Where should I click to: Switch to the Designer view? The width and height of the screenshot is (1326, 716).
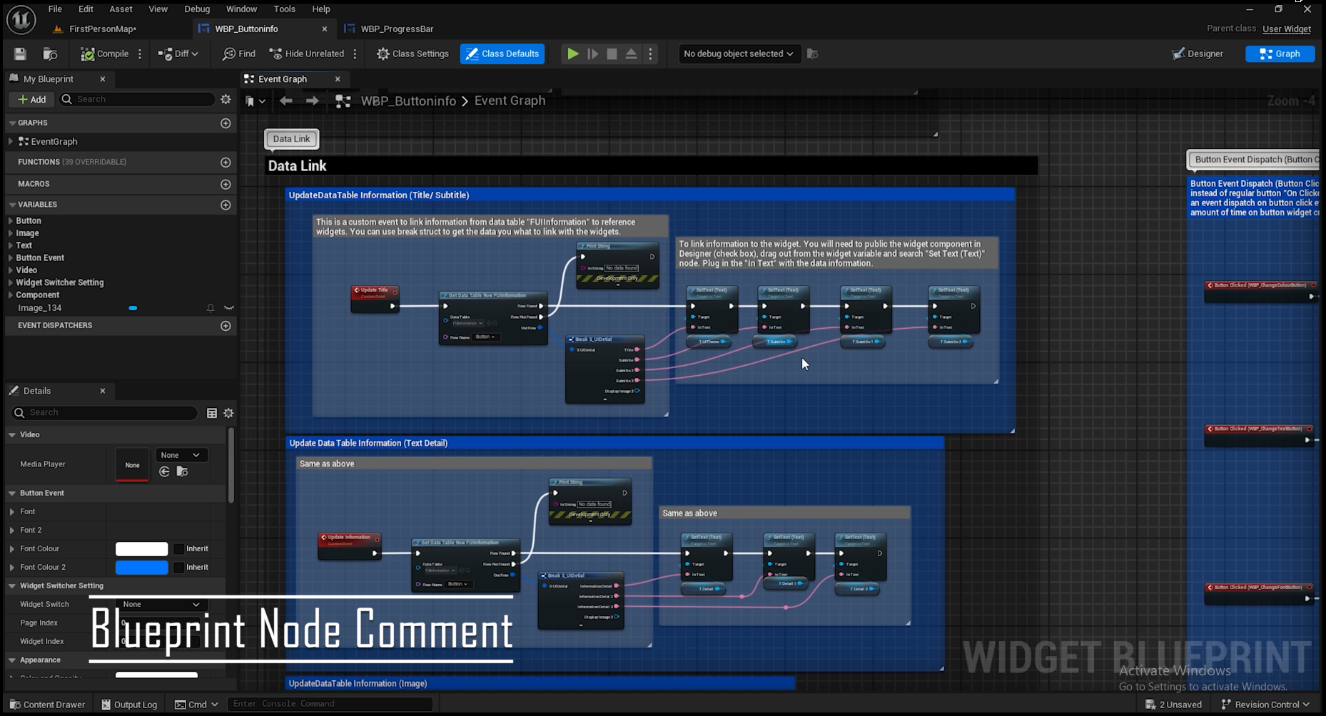point(1198,54)
